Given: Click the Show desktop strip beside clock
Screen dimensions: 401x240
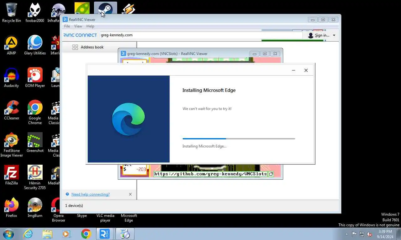Looking at the screenshot, I should [x=398, y=234].
